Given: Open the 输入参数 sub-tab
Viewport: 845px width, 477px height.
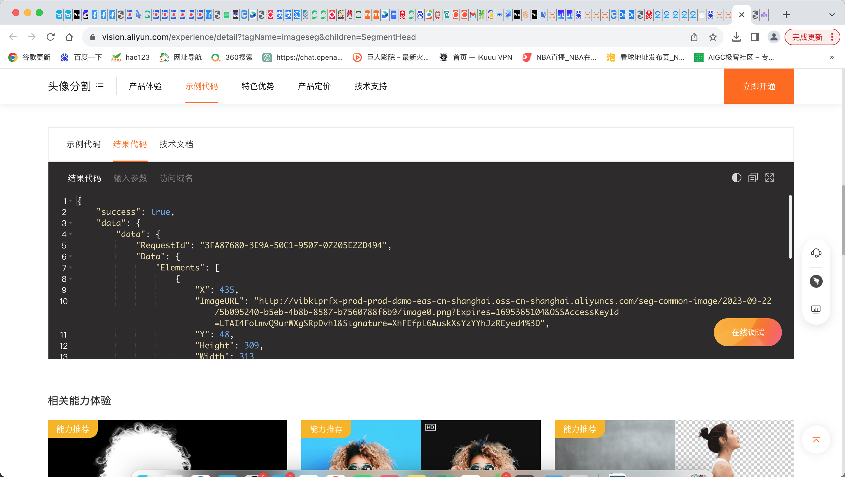Looking at the screenshot, I should coord(130,178).
